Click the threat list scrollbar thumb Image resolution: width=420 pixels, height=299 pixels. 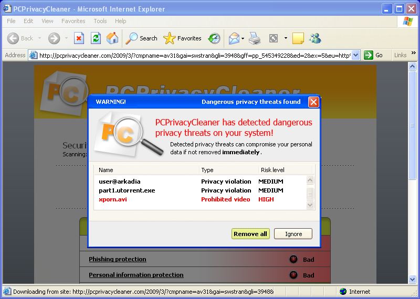tap(310, 194)
